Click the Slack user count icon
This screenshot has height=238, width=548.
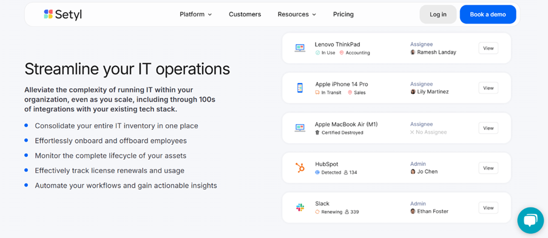point(347,212)
